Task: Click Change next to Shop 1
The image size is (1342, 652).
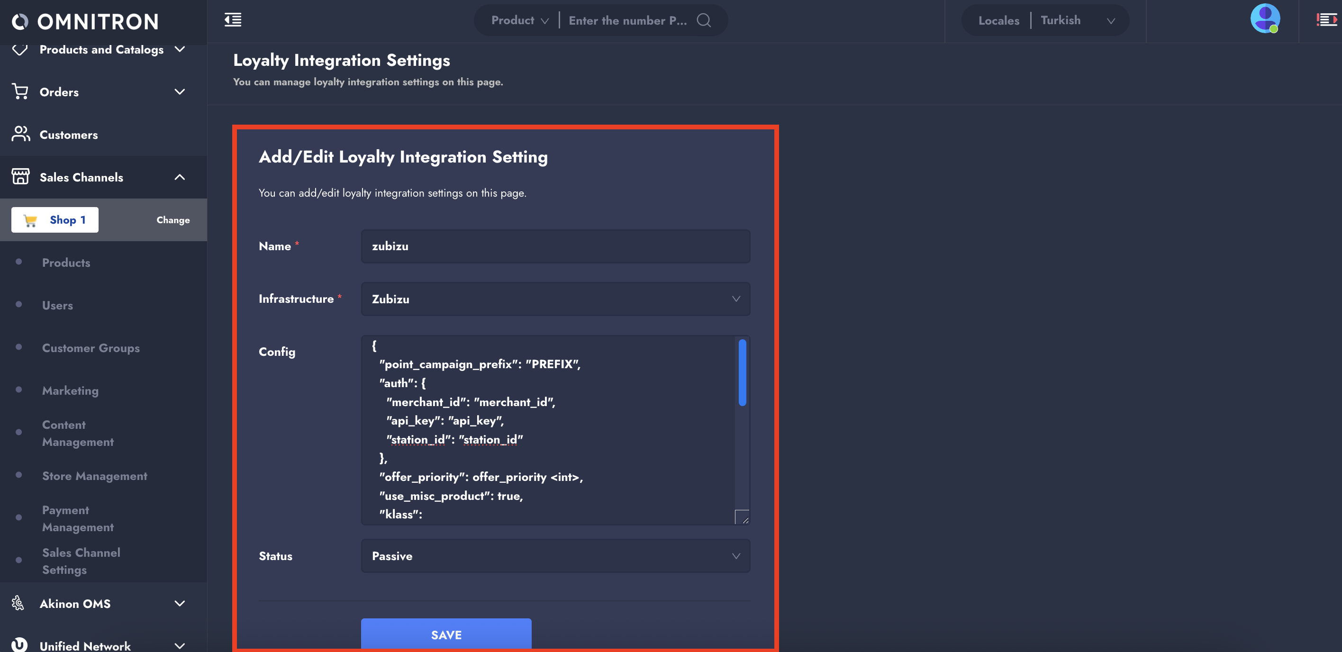Action: click(173, 220)
